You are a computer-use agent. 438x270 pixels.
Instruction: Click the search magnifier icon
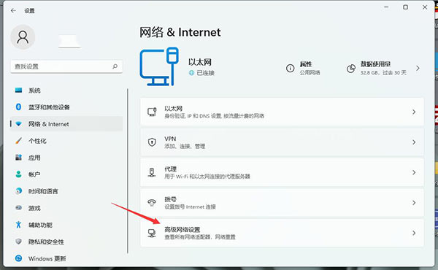pos(115,66)
